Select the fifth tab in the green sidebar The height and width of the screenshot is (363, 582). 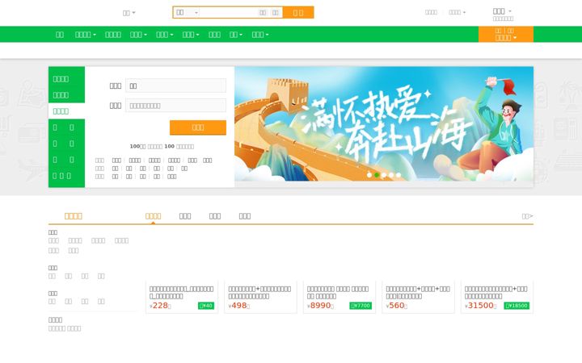click(x=67, y=144)
